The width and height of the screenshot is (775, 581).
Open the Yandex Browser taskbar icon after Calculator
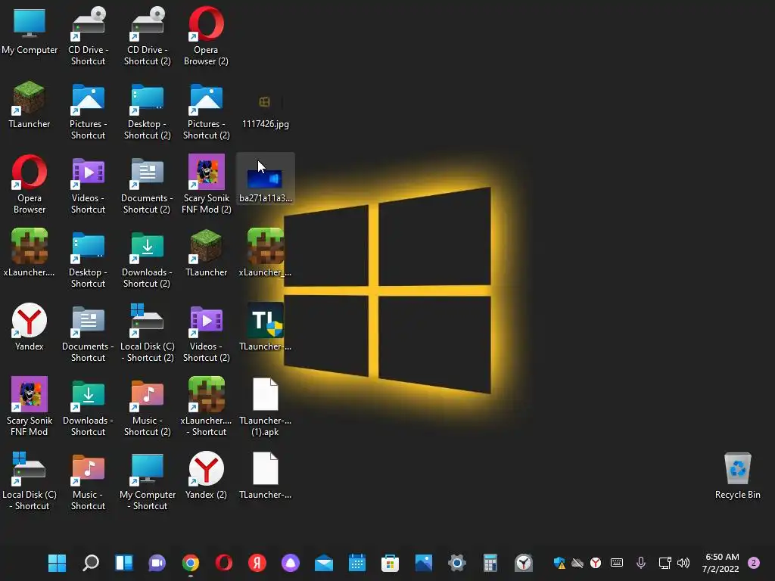coord(524,563)
